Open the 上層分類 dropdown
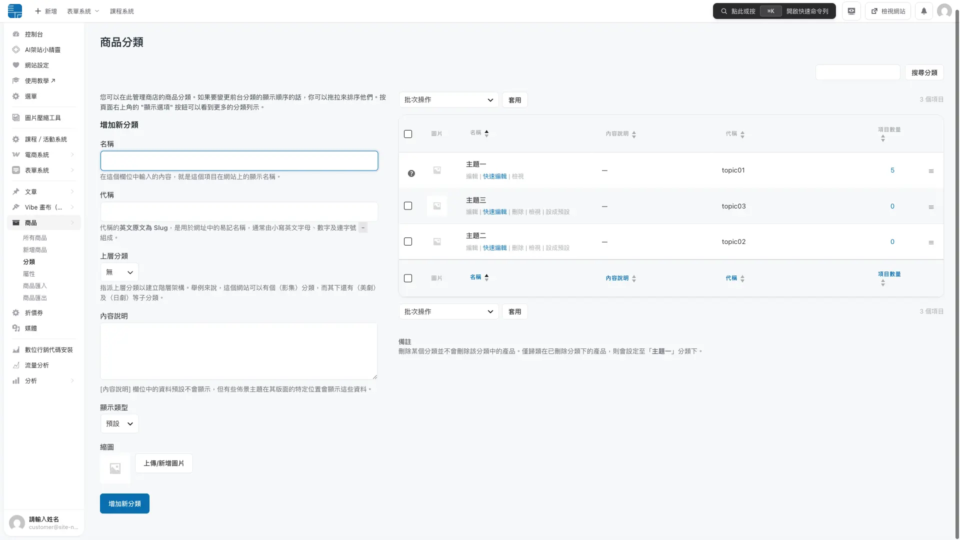Image resolution: width=960 pixels, height=540 pixels. [x=119, y=272]
